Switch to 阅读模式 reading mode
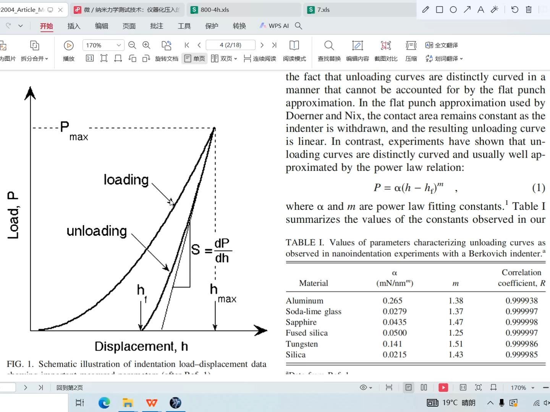Viewport: 550px width, 412px height. [294, 51]
